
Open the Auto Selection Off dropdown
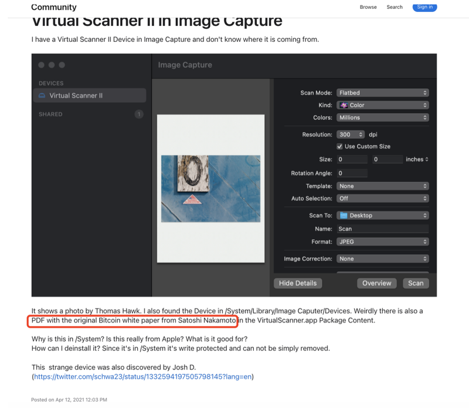383,199
